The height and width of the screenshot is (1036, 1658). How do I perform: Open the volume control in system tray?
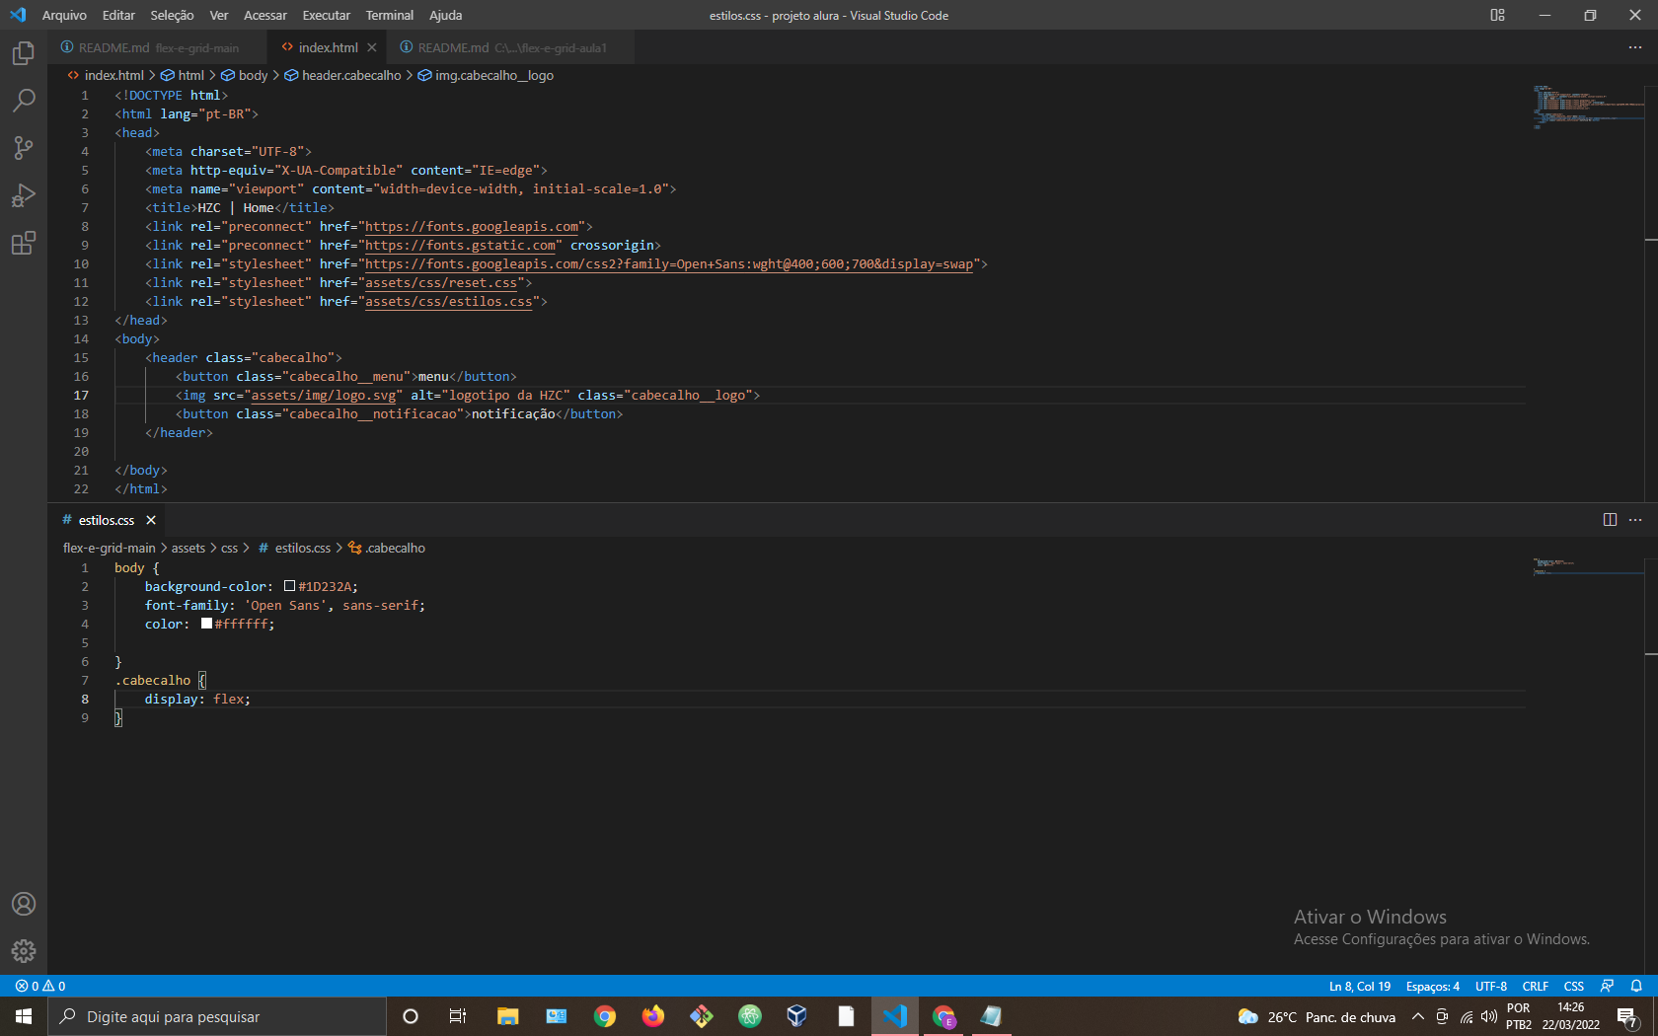click(1489, 1016)
